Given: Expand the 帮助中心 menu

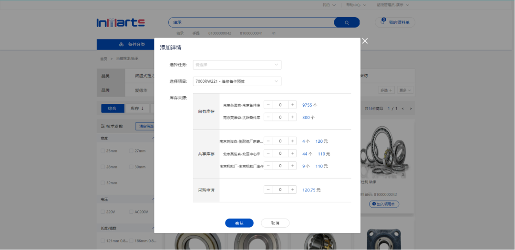Looking at the screenshot, I should click(356, 5).
